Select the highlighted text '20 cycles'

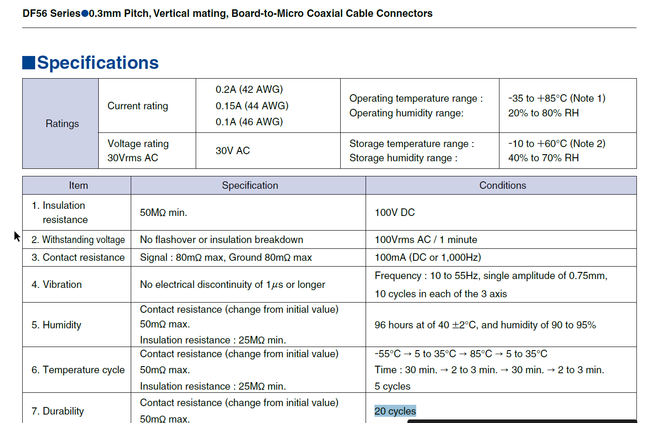[395, 411]
